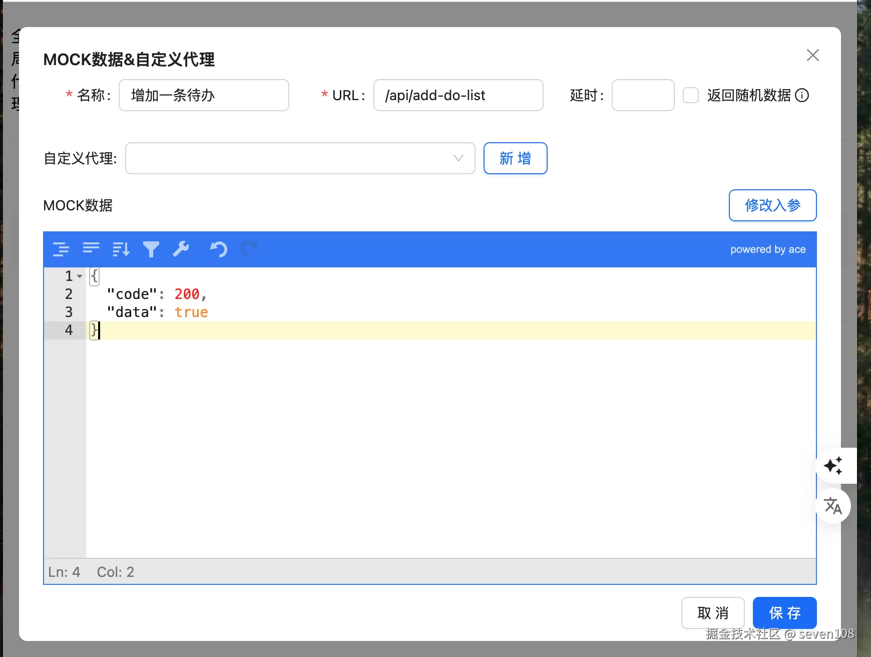Focus the URL input field

tap(459, 95)
